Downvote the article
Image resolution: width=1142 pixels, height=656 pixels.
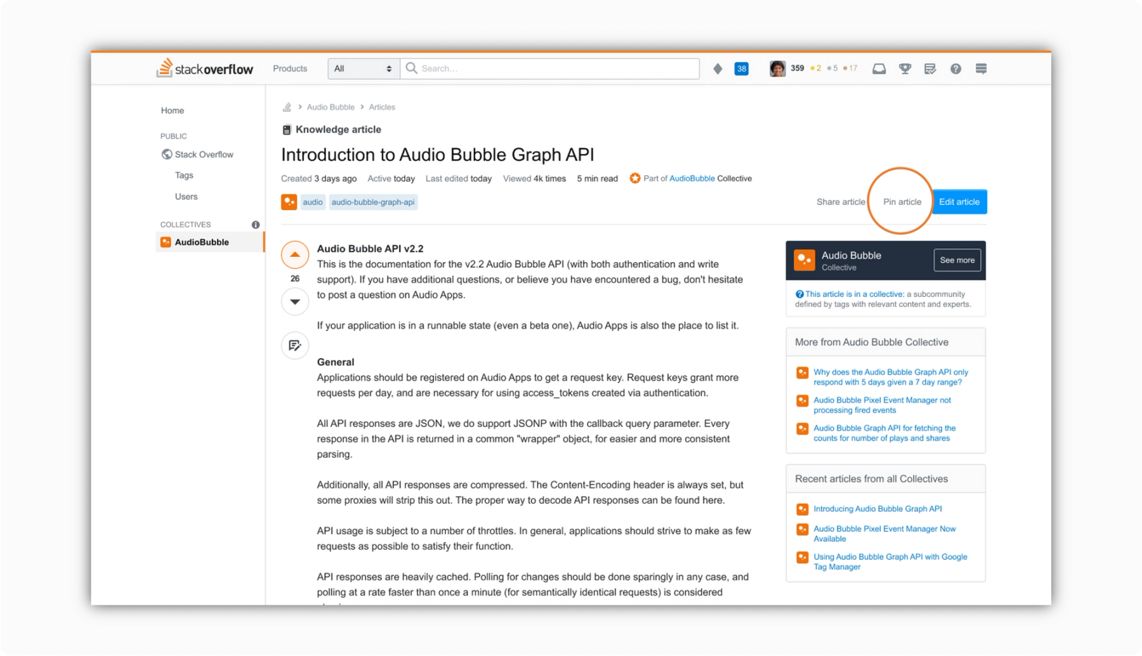[295, 301]
